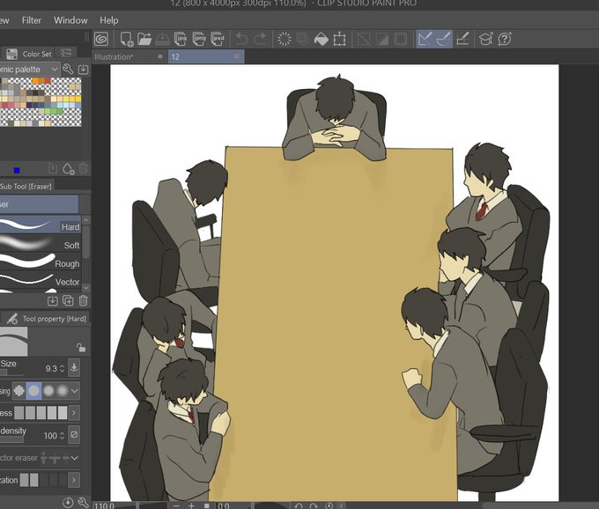The width and height of the screenshot is (599, 509).
Task: Toggle Snap to Grid
Action: 463,39
